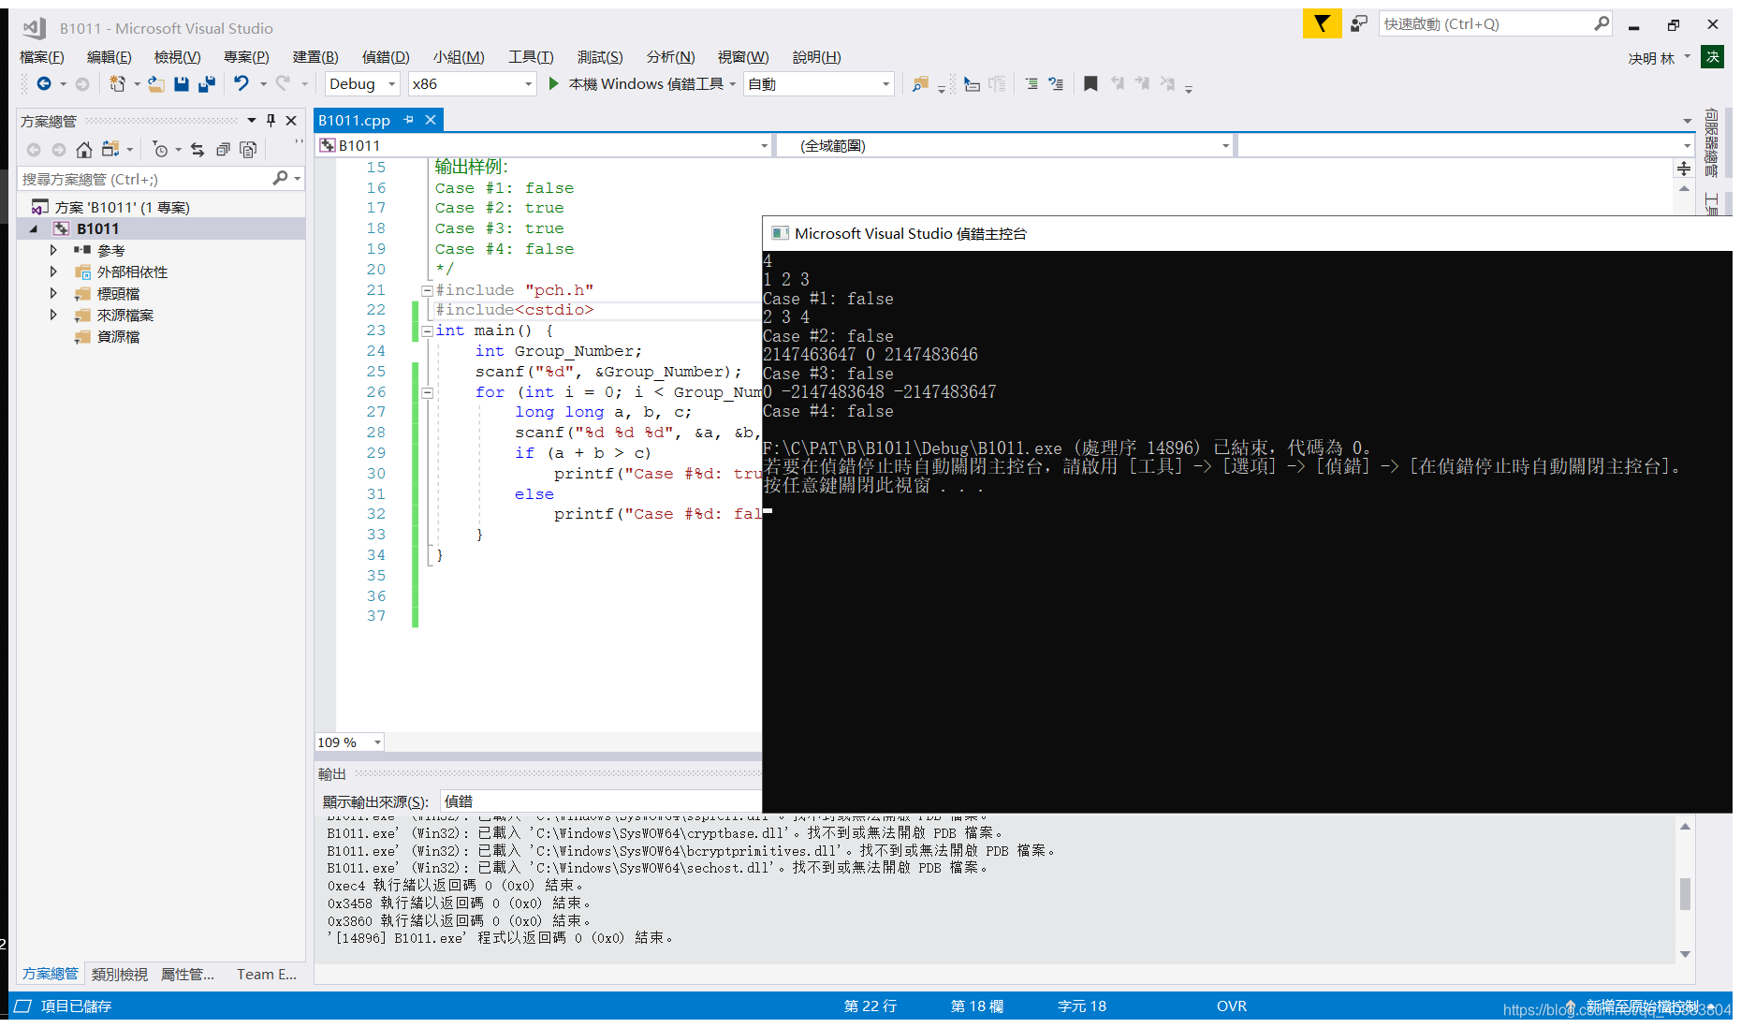This screenshot has height=1028, width=1741.
Task: Pin the B1011.cpp editor tab
Action: tap(409, 120)
